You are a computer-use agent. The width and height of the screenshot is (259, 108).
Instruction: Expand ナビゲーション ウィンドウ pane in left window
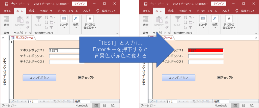(3, 38)
